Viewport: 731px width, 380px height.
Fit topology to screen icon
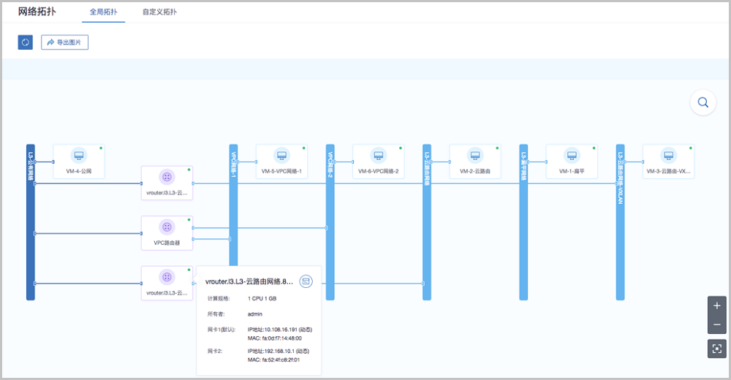pyautogui.click(x=716, y=349)
